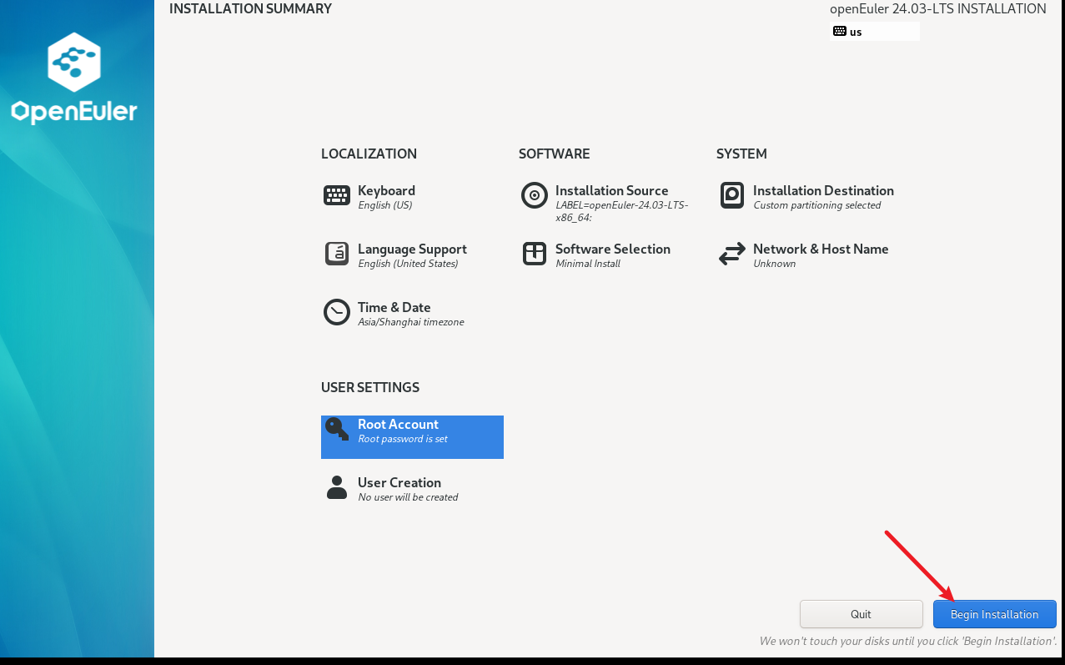The image size is (1065, 665).
Task: Click the 'USER SETTINGS' section heading
Action: pos(370,387)
